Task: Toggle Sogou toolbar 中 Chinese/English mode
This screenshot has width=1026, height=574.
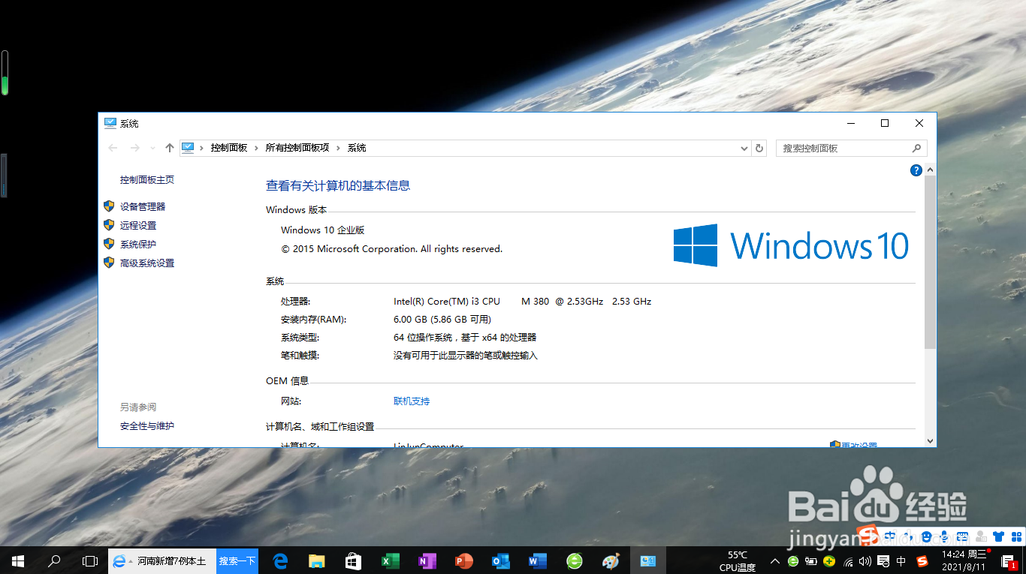Action: pos(891,536)
